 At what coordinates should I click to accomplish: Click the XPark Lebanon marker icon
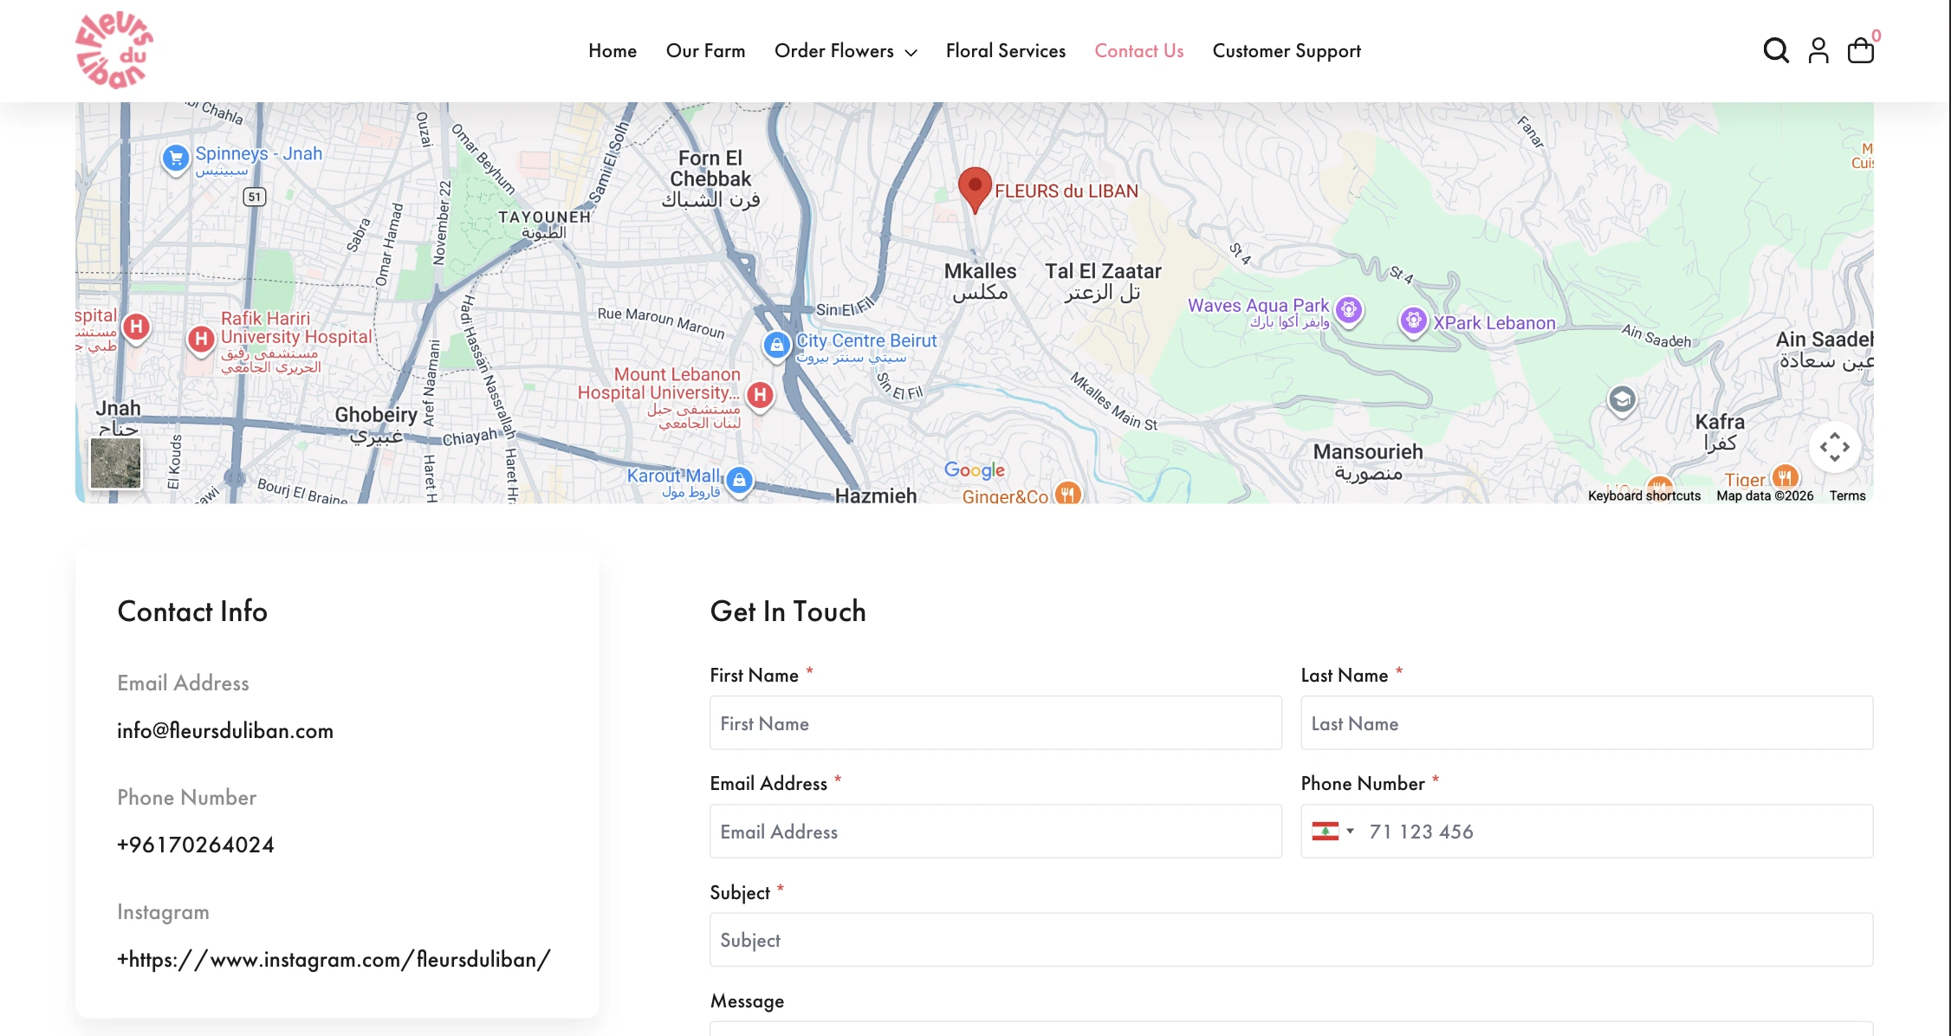(1414, 321)
